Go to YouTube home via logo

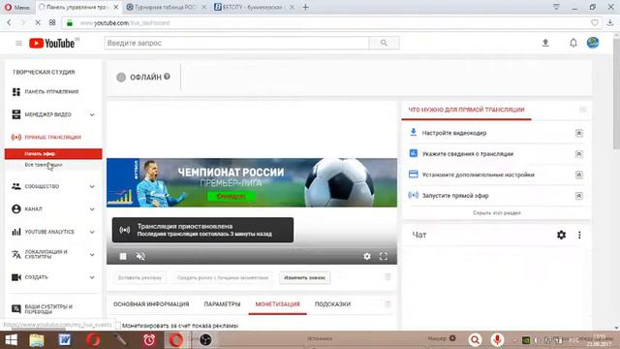51,43
